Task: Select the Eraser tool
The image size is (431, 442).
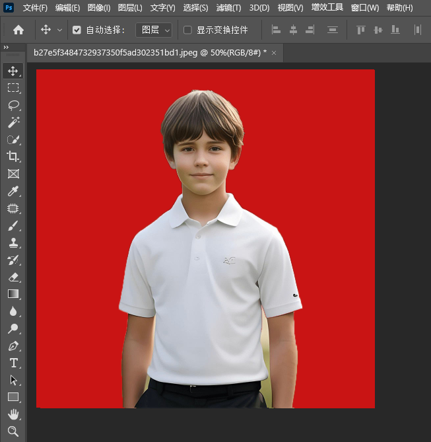Action: [13, 277]
